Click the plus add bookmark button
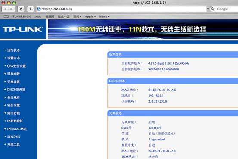Viewport: 238px width, 159px height. pos(31,9)
